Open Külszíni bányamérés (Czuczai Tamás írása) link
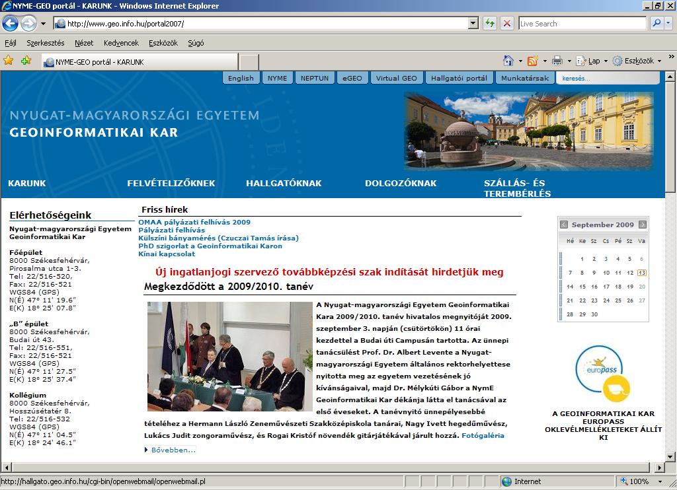677x490 pixels. tap(218, 238)
